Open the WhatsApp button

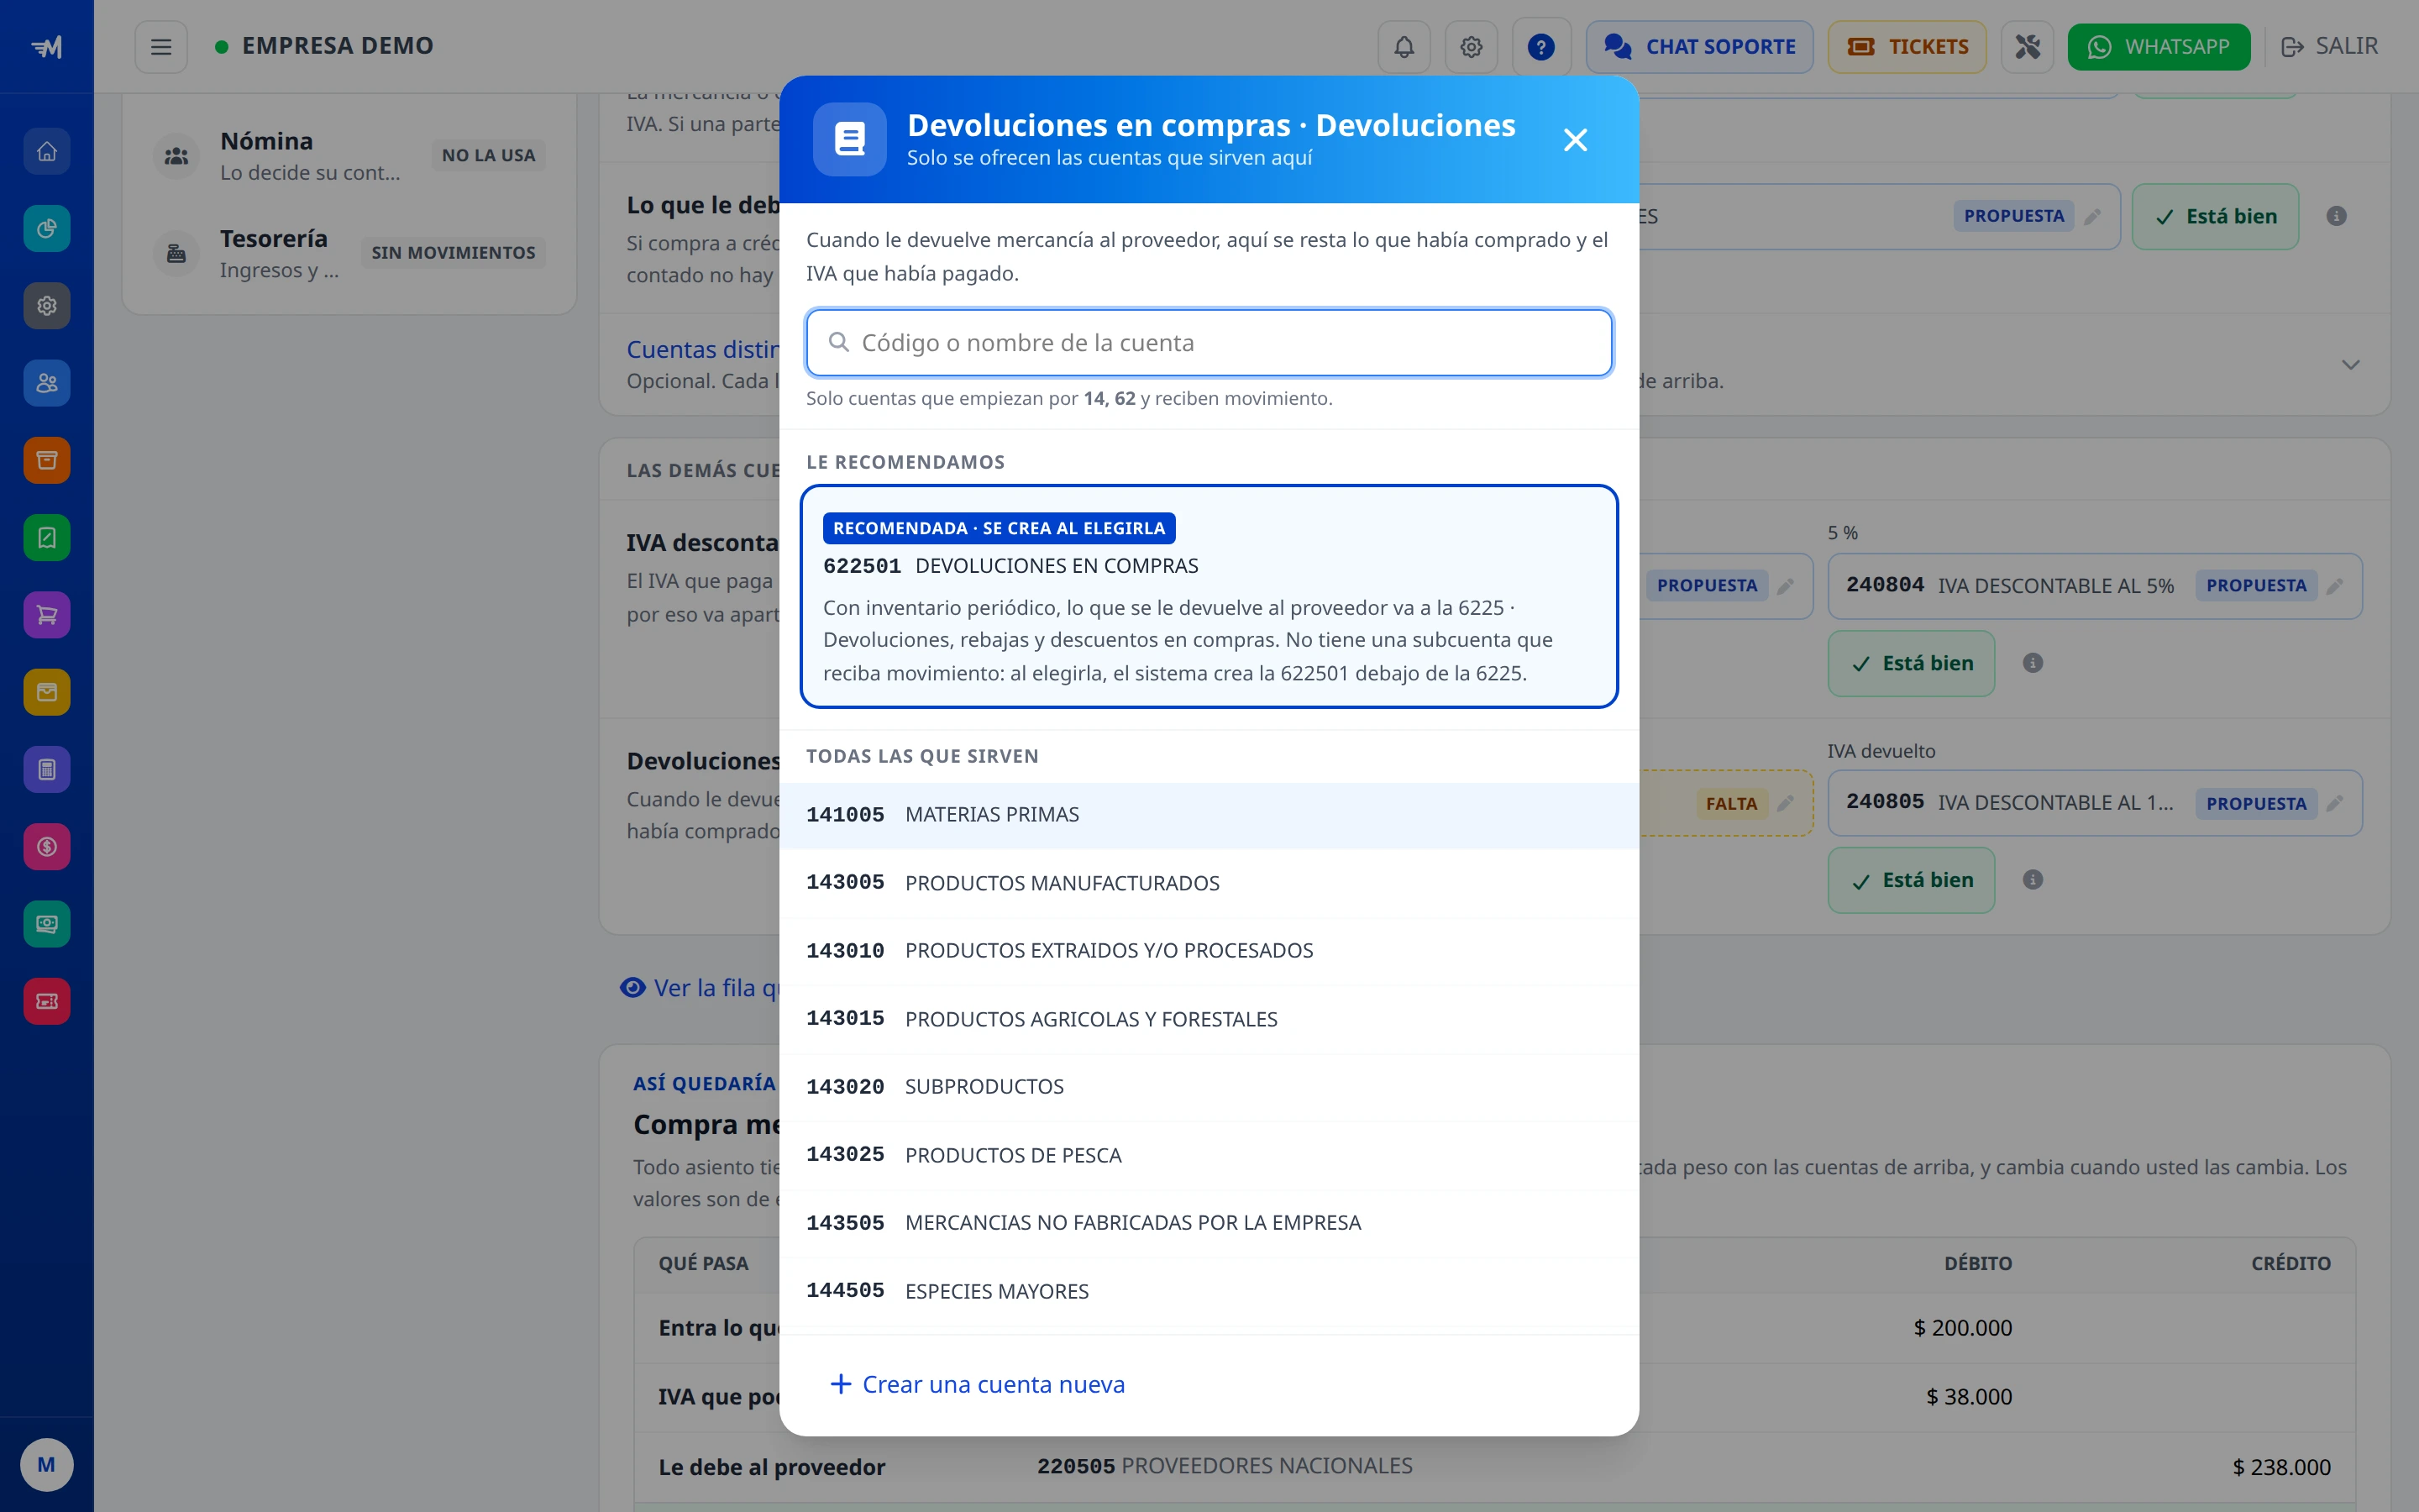tap(2158, 47)
